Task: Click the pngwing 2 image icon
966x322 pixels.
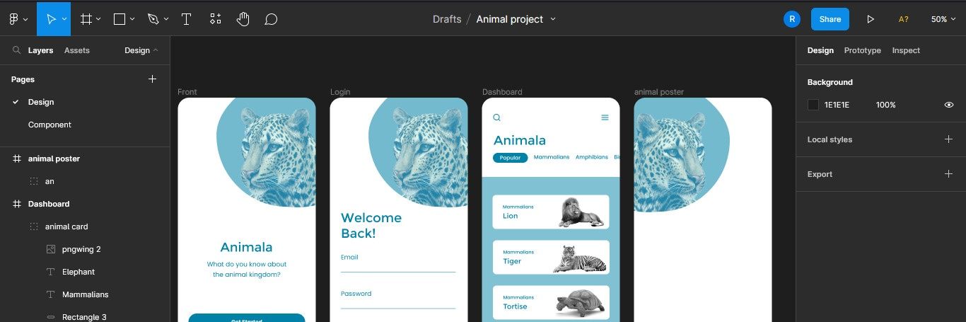Action: click(x=50, y=249)
